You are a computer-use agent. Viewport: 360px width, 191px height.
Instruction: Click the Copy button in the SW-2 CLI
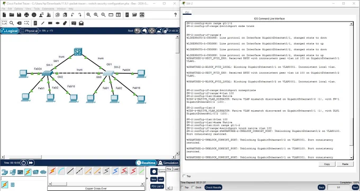[327, 164]
